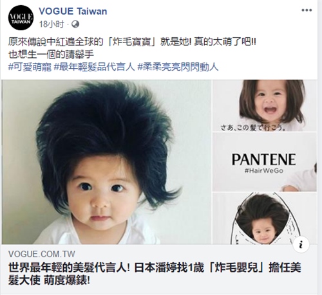Click the PANTENE #HairWeGo image
The image size is (322, 295).
(265, 162)
